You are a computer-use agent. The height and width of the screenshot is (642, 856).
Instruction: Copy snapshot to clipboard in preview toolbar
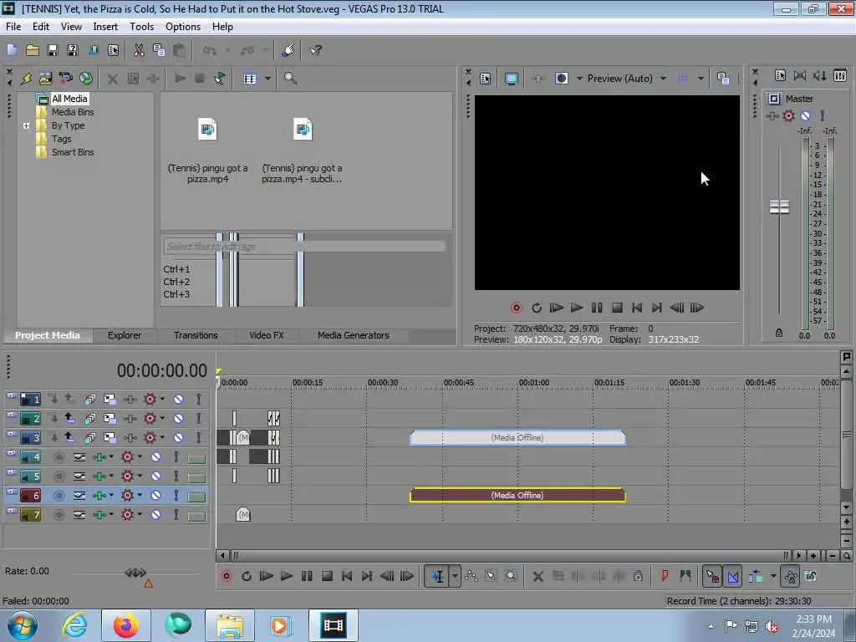[x=723, y=79]
